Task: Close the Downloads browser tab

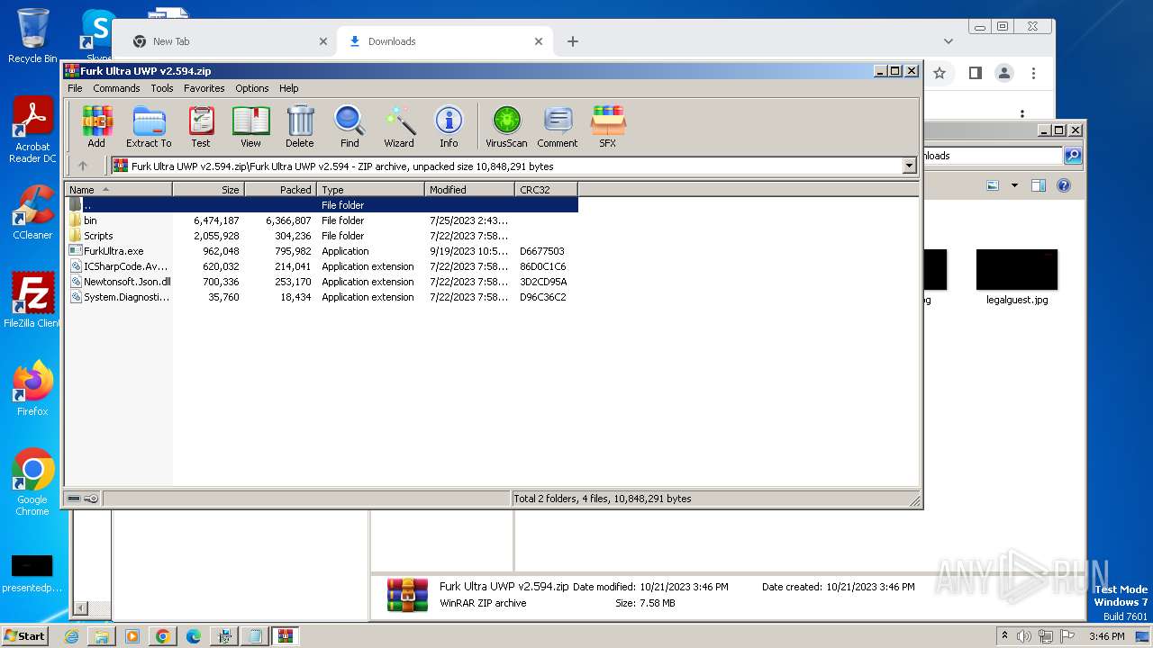Action: pyautogui.click(x=539, y=41)
